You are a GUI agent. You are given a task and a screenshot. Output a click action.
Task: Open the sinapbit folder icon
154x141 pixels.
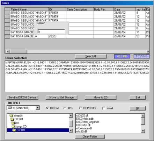[x=11, y=115]
